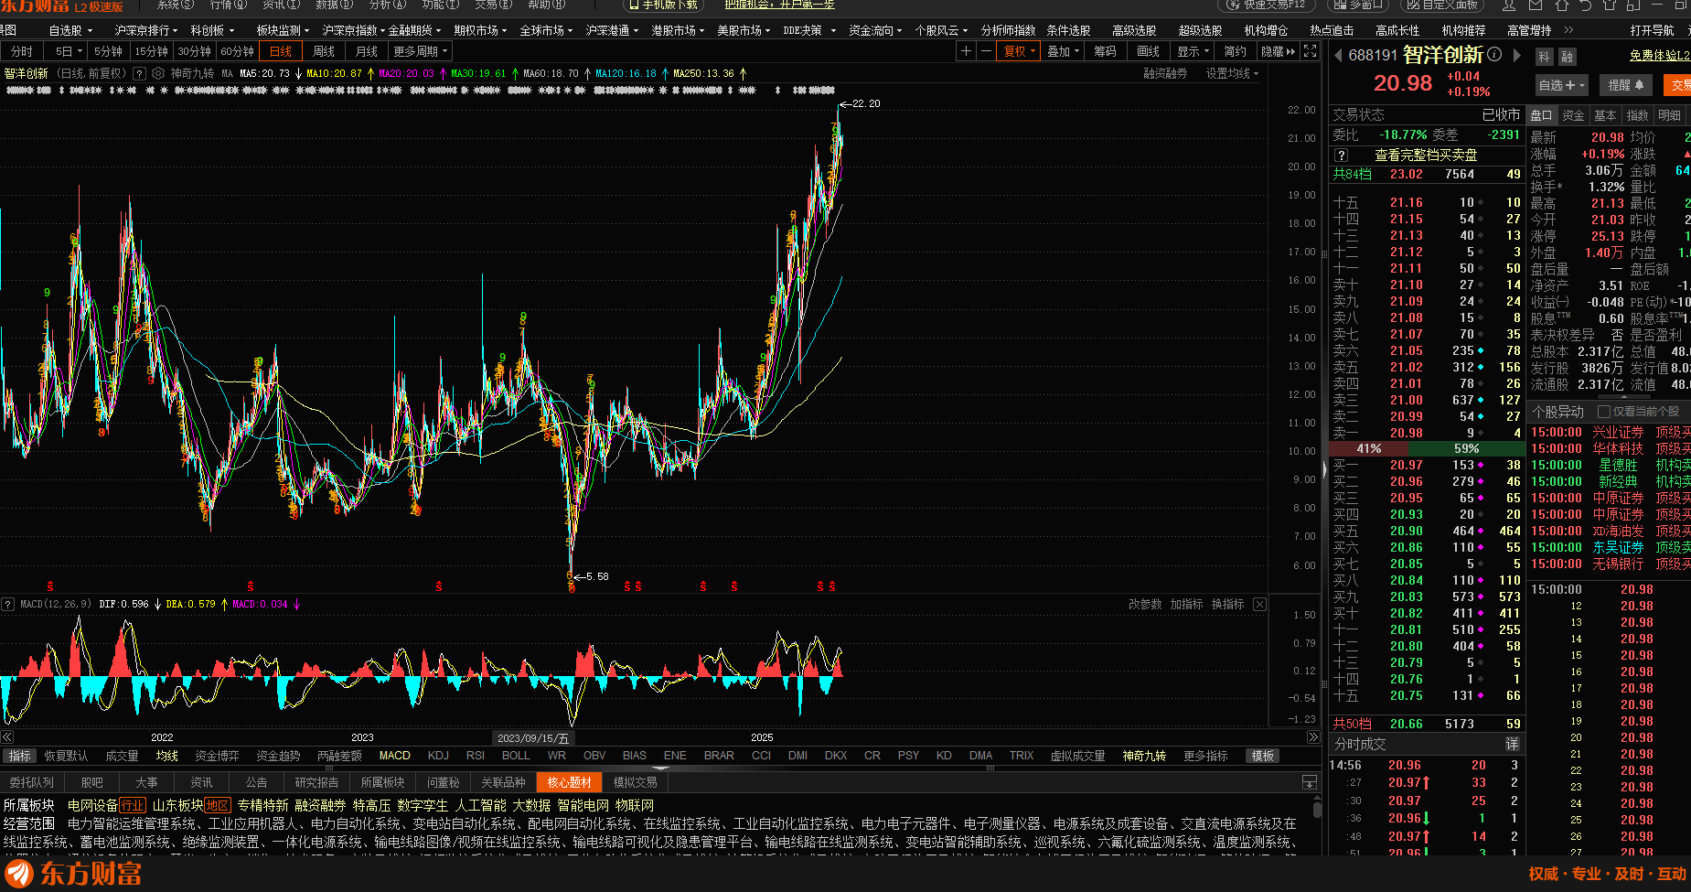Viewport: 1691px width, 892px height.
Task: Click the 画线 drawing button
Action: tap(1148, 51)
